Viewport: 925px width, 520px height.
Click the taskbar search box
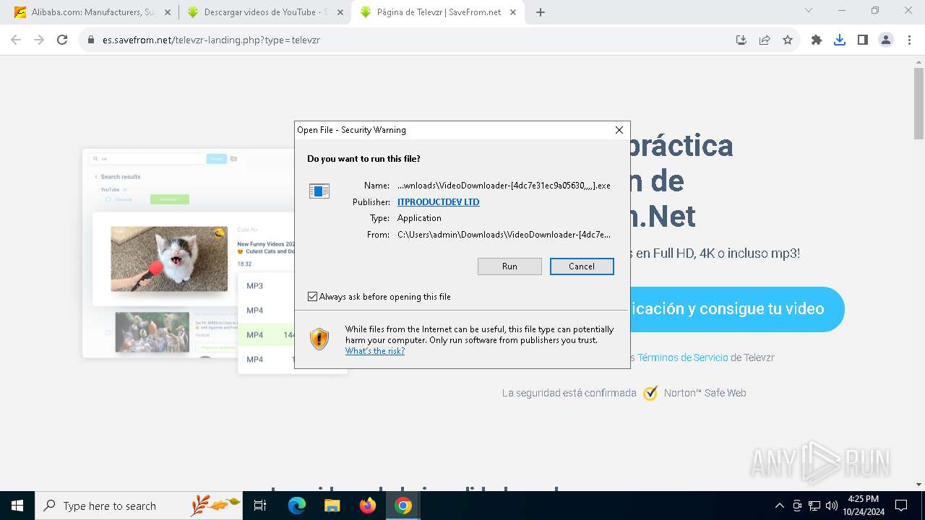[139, 506]
